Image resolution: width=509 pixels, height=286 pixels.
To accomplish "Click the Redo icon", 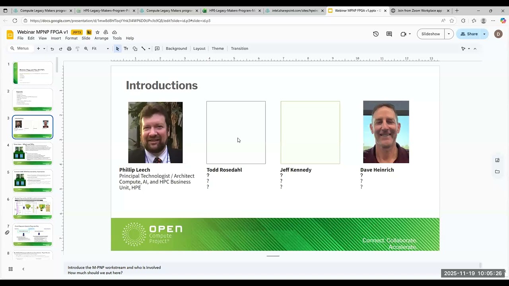I will [x=60, y=48].
